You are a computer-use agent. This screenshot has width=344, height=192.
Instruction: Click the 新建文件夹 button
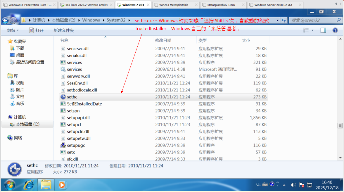click(64, 30)
